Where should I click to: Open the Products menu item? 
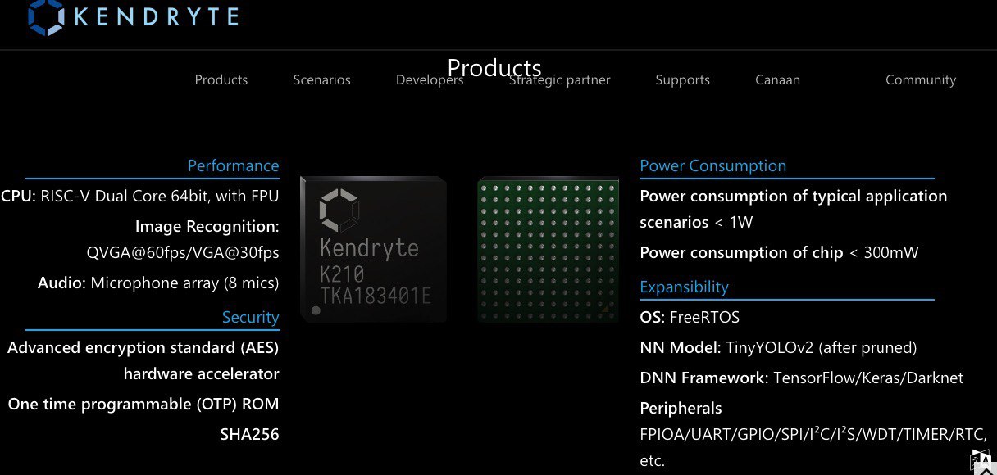click(x=221, y=79)
